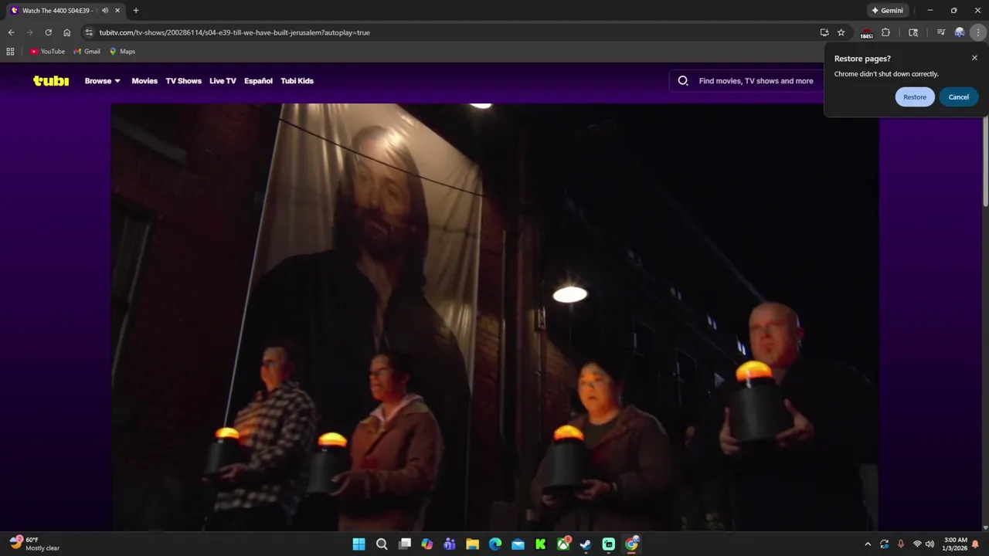The width and height of the screenshot is (989, 556).
Task: Close The 4400 browser tab
Action: click(117, 11)
